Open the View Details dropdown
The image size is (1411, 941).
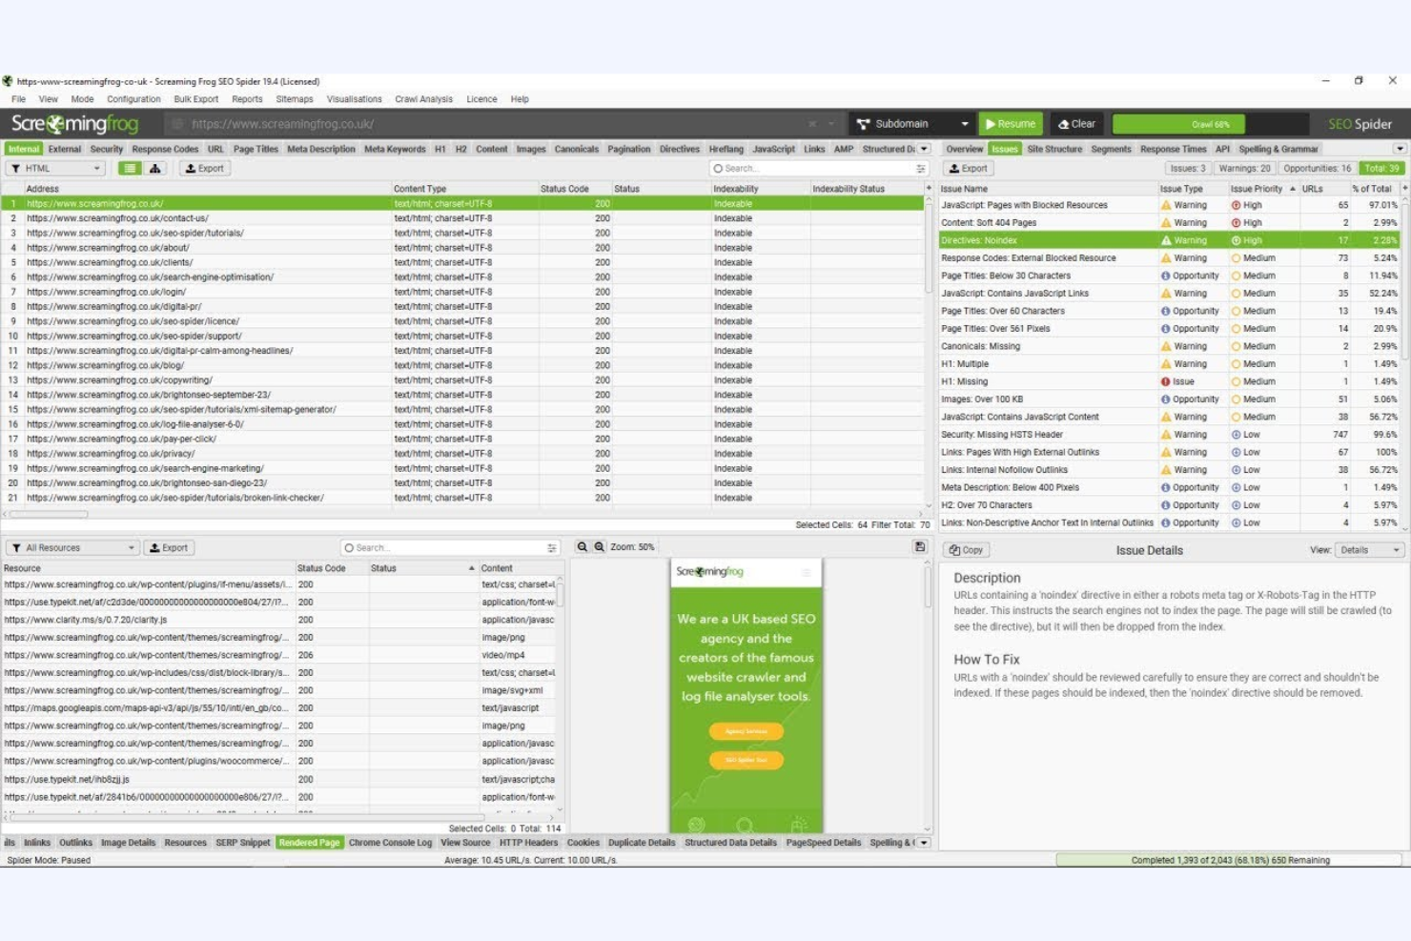[x=1370, y=550]
